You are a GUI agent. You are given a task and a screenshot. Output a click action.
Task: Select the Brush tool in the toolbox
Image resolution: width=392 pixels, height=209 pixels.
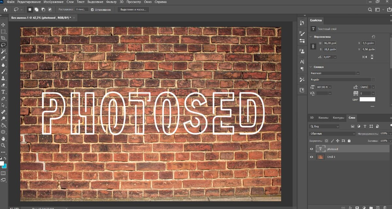3,72
